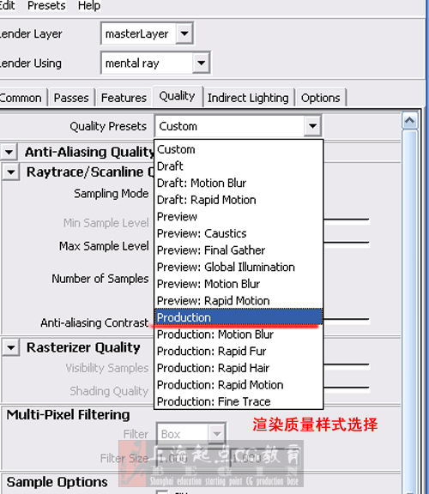Screen dimensions: 429x494
Task: Choose Production: Fine Trace preset
Action: (x=239, y=401)
